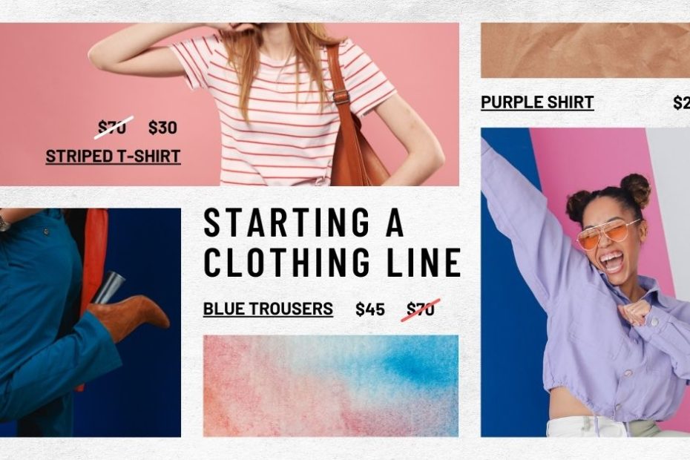The image size is (690, 460).
Task: Click the pink background of the top banner
Action: coord(44,66)
